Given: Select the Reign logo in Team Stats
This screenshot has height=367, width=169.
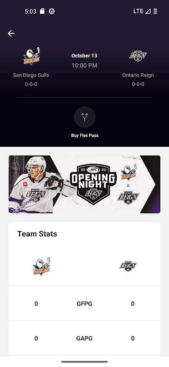Looking at the screenshot, I should pos(128,266).
